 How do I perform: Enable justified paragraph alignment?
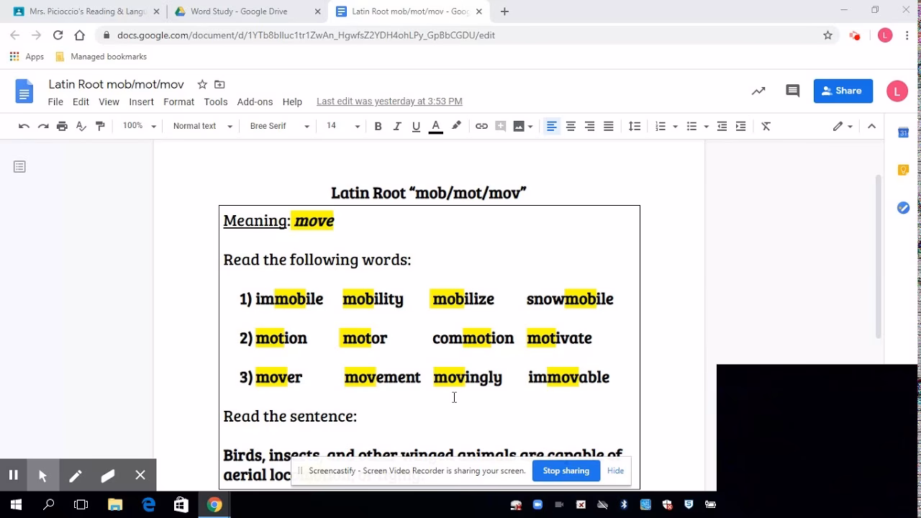point(608,126)
